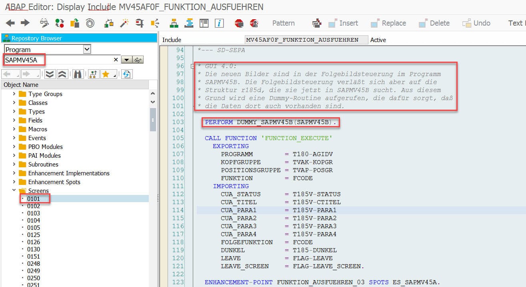Click the expand all double-chevron down icon

click(x=50, y=74)
